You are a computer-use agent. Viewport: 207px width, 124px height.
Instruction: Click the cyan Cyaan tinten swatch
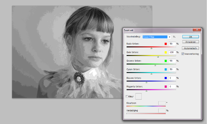tap(166, 69)
